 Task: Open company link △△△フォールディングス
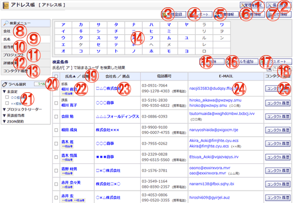coord(117,117)
